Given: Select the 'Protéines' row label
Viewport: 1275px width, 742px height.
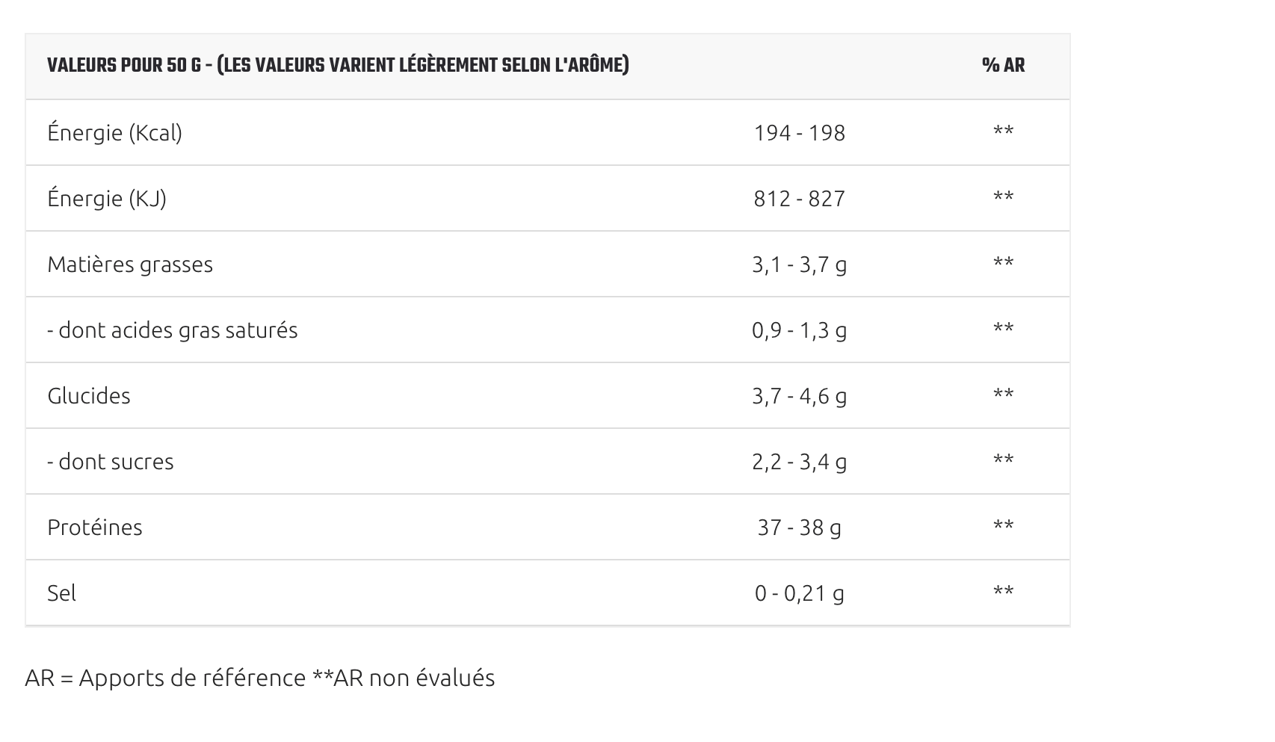Looking at the screenshot, I should click(x=95, y=528).
